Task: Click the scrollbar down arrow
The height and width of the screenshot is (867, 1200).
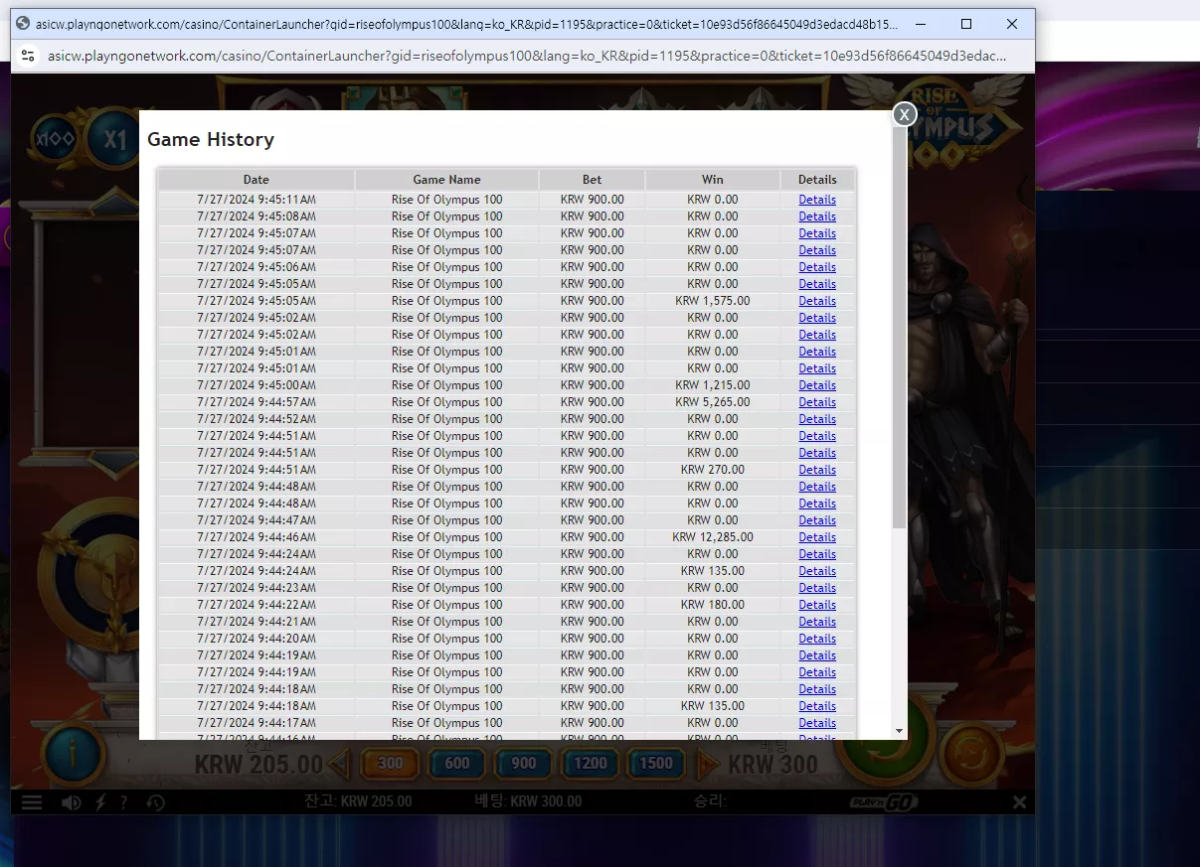Action: click(900, 732)
